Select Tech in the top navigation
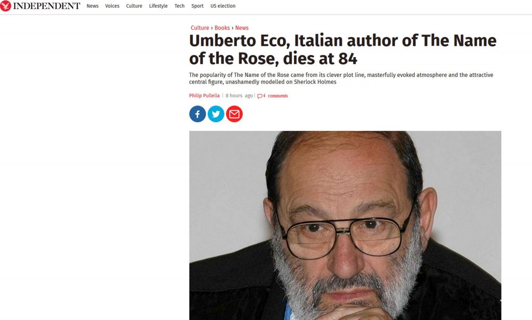Image resolution: width=532 pixels, height=320 pixels. point(179,6)
